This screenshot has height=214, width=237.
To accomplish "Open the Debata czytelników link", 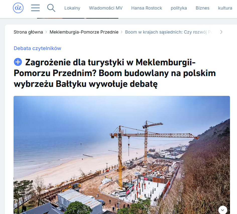I will point(37,48).
